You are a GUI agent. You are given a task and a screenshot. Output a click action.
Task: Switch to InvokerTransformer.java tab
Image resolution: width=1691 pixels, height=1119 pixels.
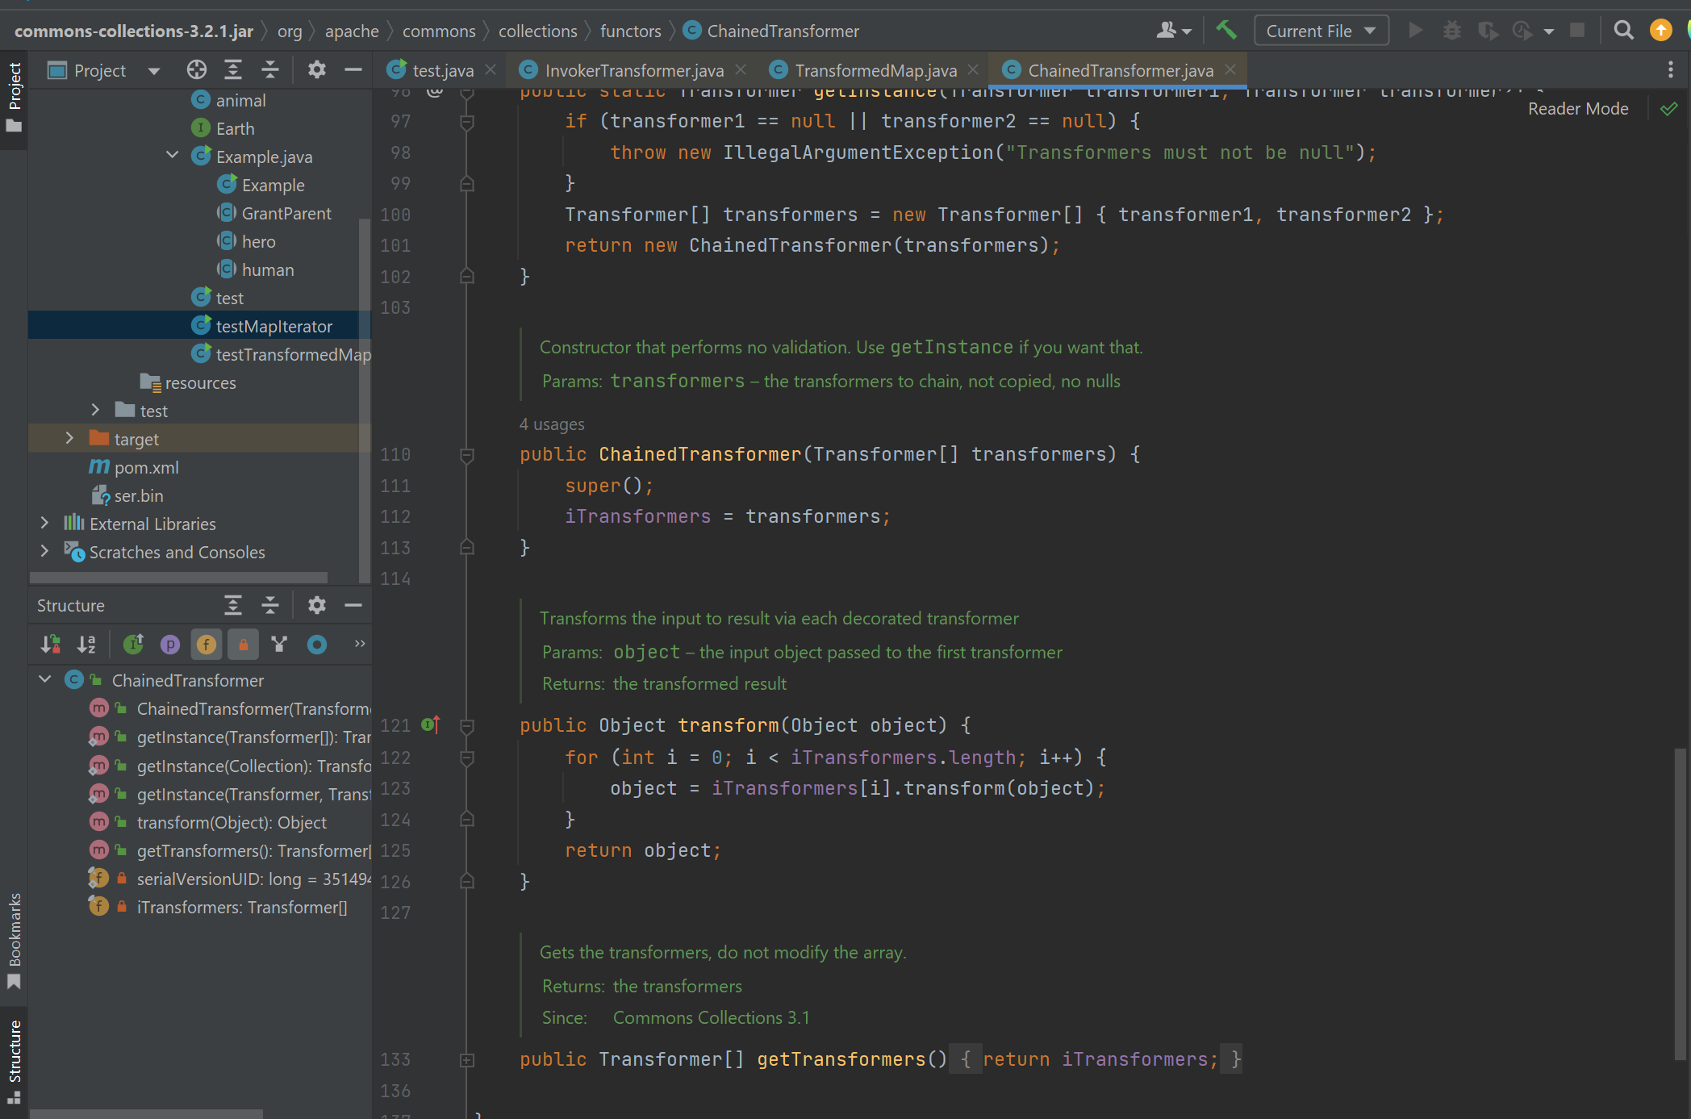(x=633, y=70)
